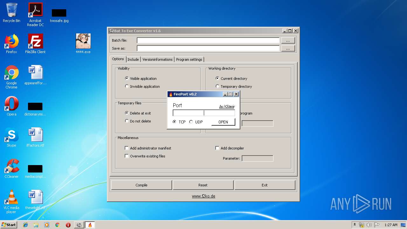The image size is (407, 229).
Task: Click OPEN button in FirePort
Action: (x=223, y=122)
